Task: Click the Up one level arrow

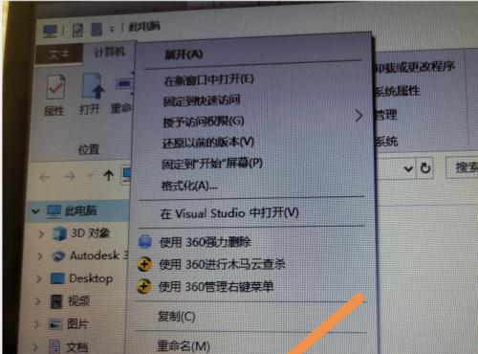Action: [108, 175]
